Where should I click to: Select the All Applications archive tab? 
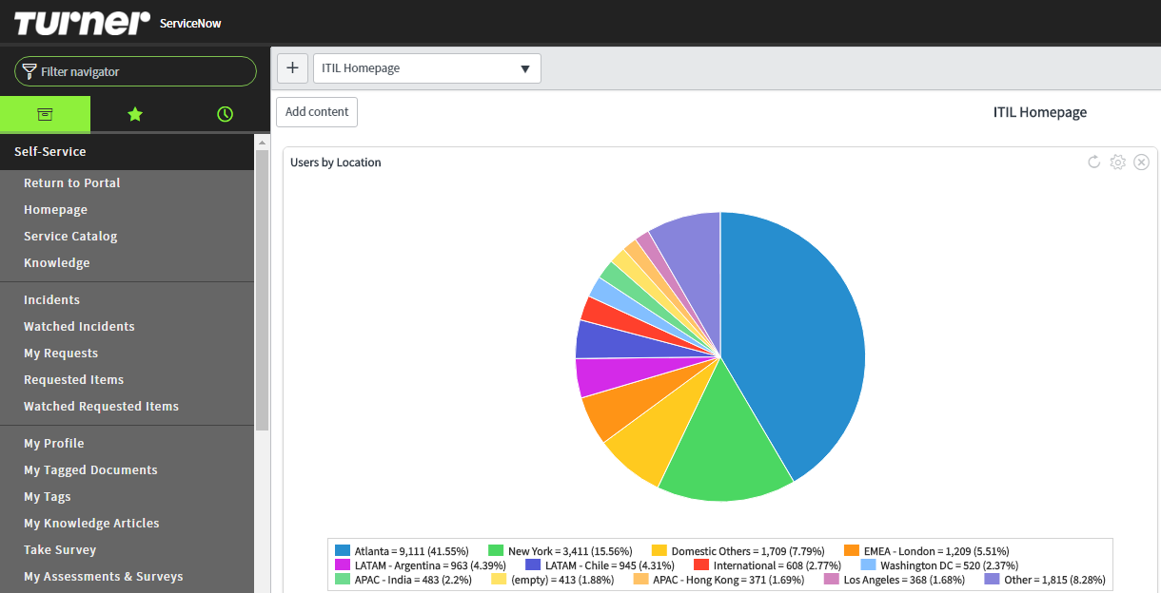45,114
